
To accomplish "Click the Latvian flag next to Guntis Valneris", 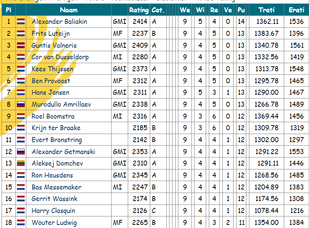I will [x=21, y=45].
